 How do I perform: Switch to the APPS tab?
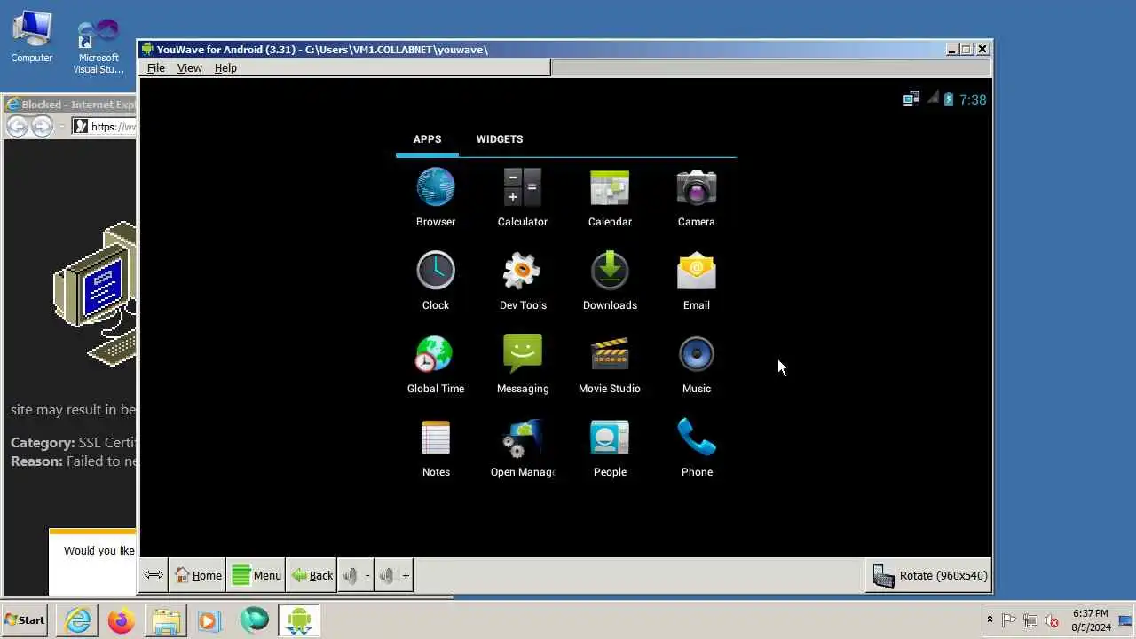pos(427,139)
